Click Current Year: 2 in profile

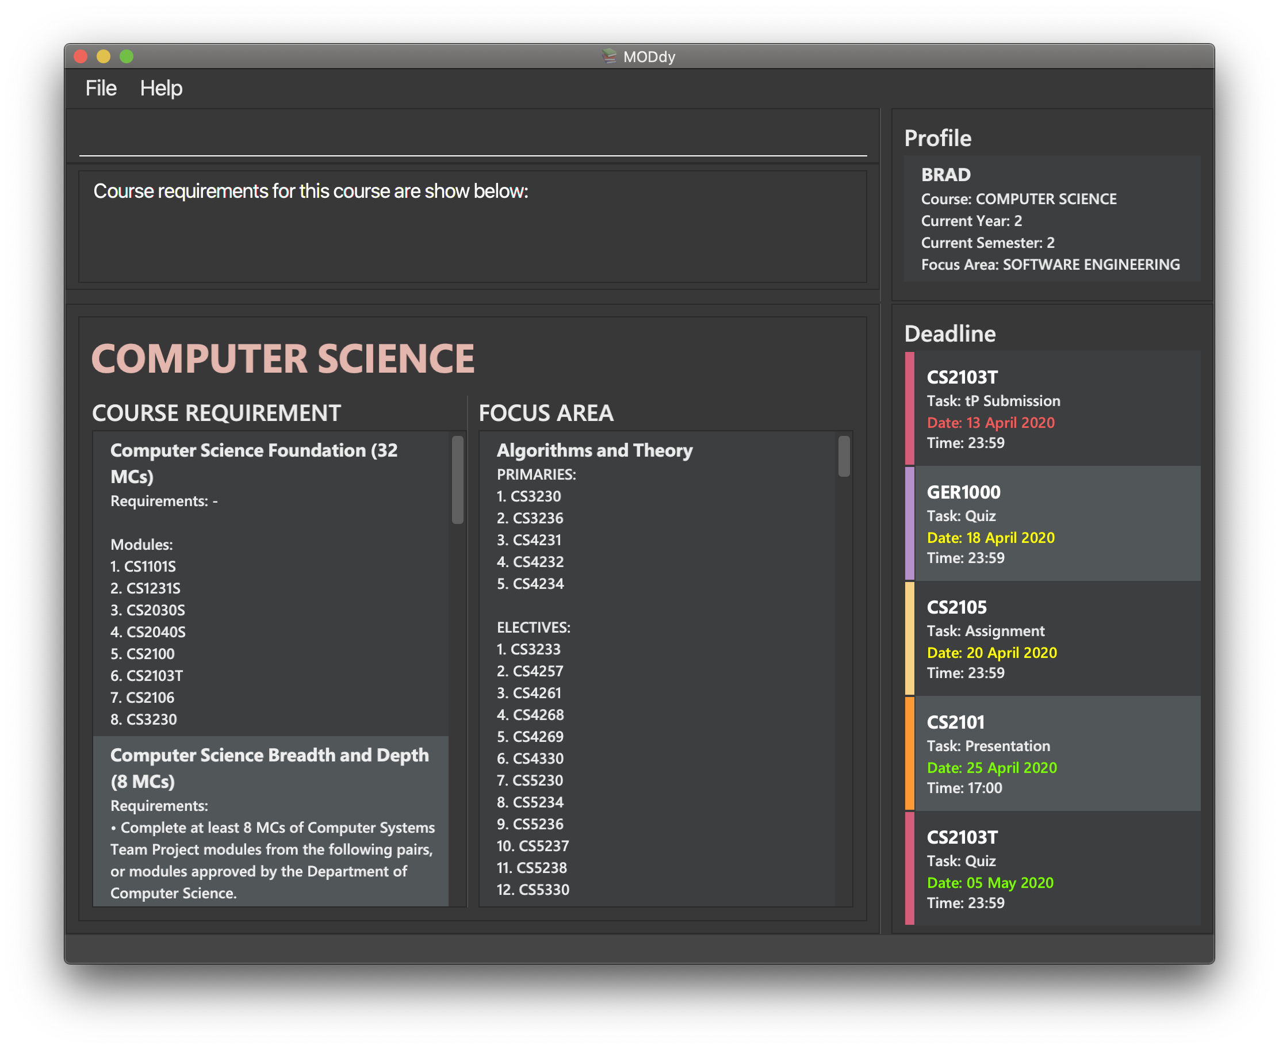point(971,221)
